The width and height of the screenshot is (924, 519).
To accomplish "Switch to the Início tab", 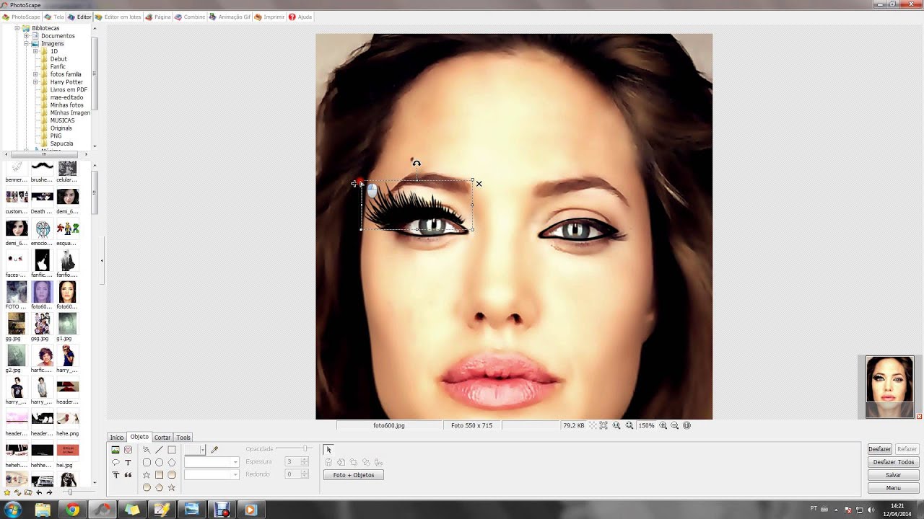I will click(117, 438).
